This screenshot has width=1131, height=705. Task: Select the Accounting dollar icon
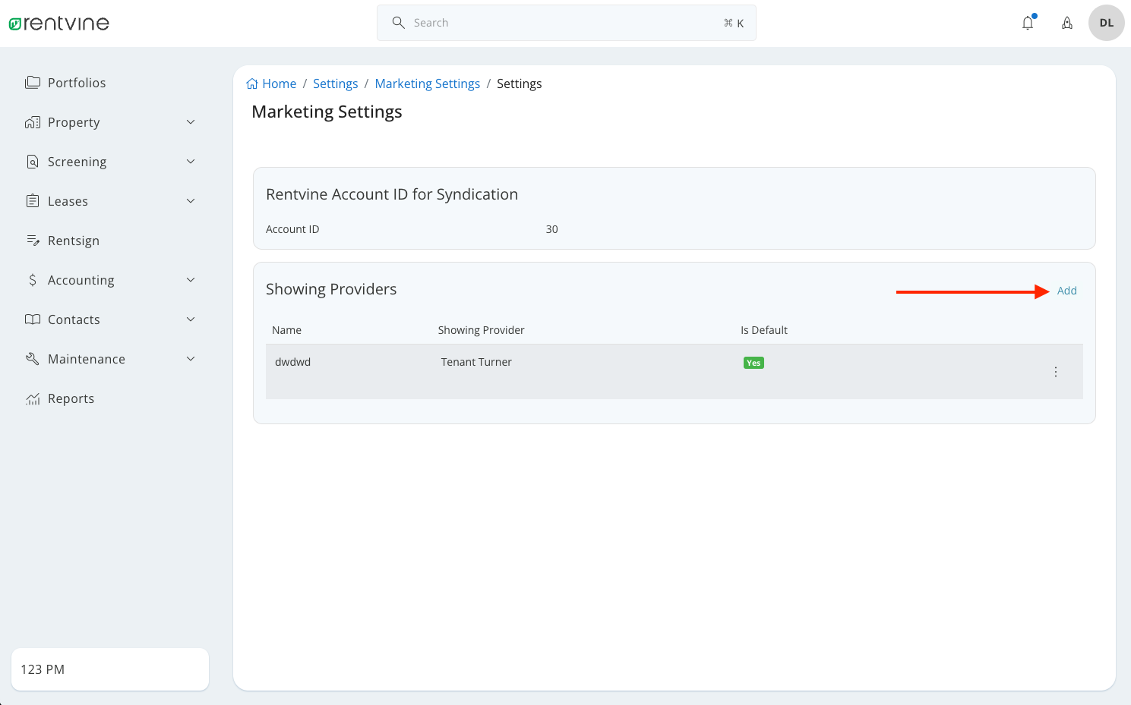[32, 279]
